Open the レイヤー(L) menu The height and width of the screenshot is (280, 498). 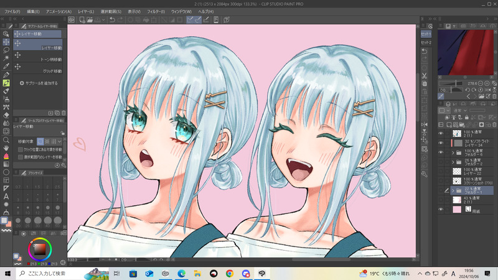pyautogui.click(x=85, y=11)
